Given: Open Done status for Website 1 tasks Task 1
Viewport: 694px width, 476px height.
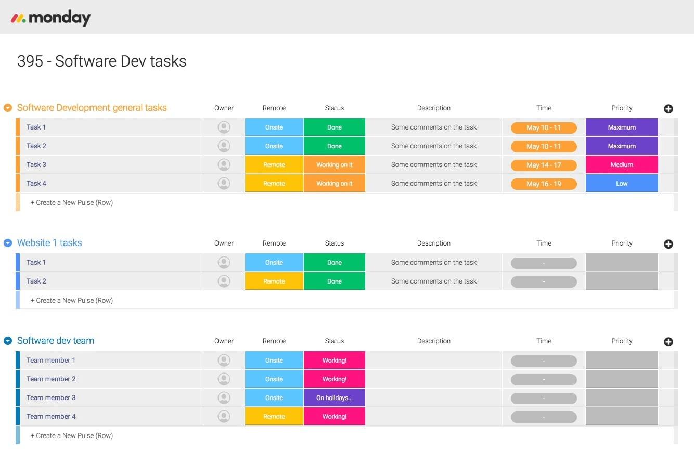Looking at the screenshot, I should tap(335, 262).
